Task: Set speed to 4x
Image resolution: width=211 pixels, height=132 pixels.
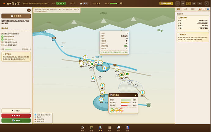Action: [200, 3]
